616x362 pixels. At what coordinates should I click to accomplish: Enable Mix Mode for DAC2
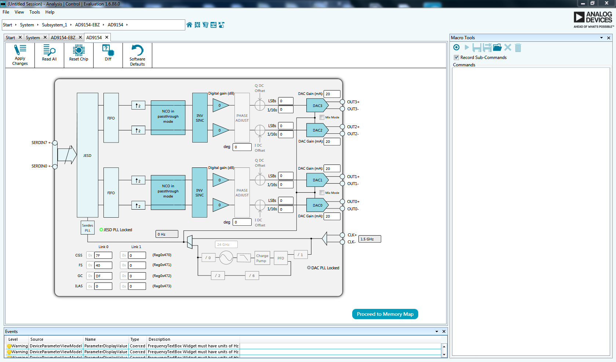pos(322,117)
